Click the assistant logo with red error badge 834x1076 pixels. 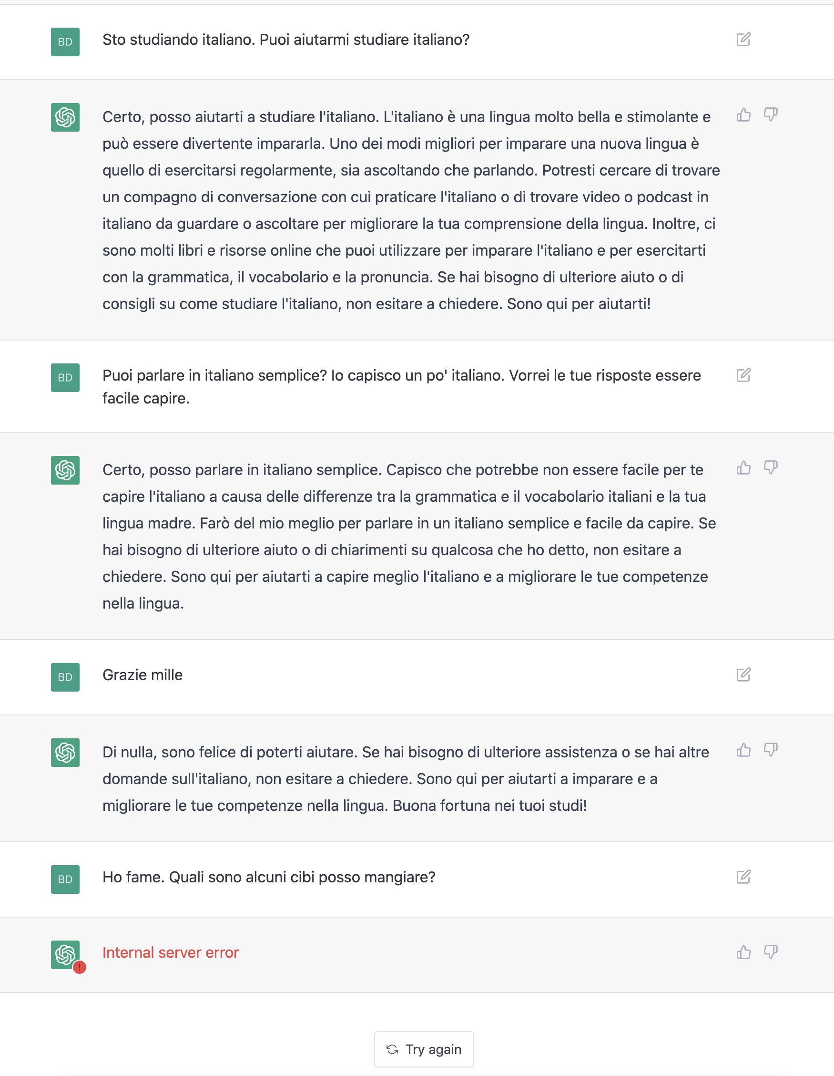[65, 955]
